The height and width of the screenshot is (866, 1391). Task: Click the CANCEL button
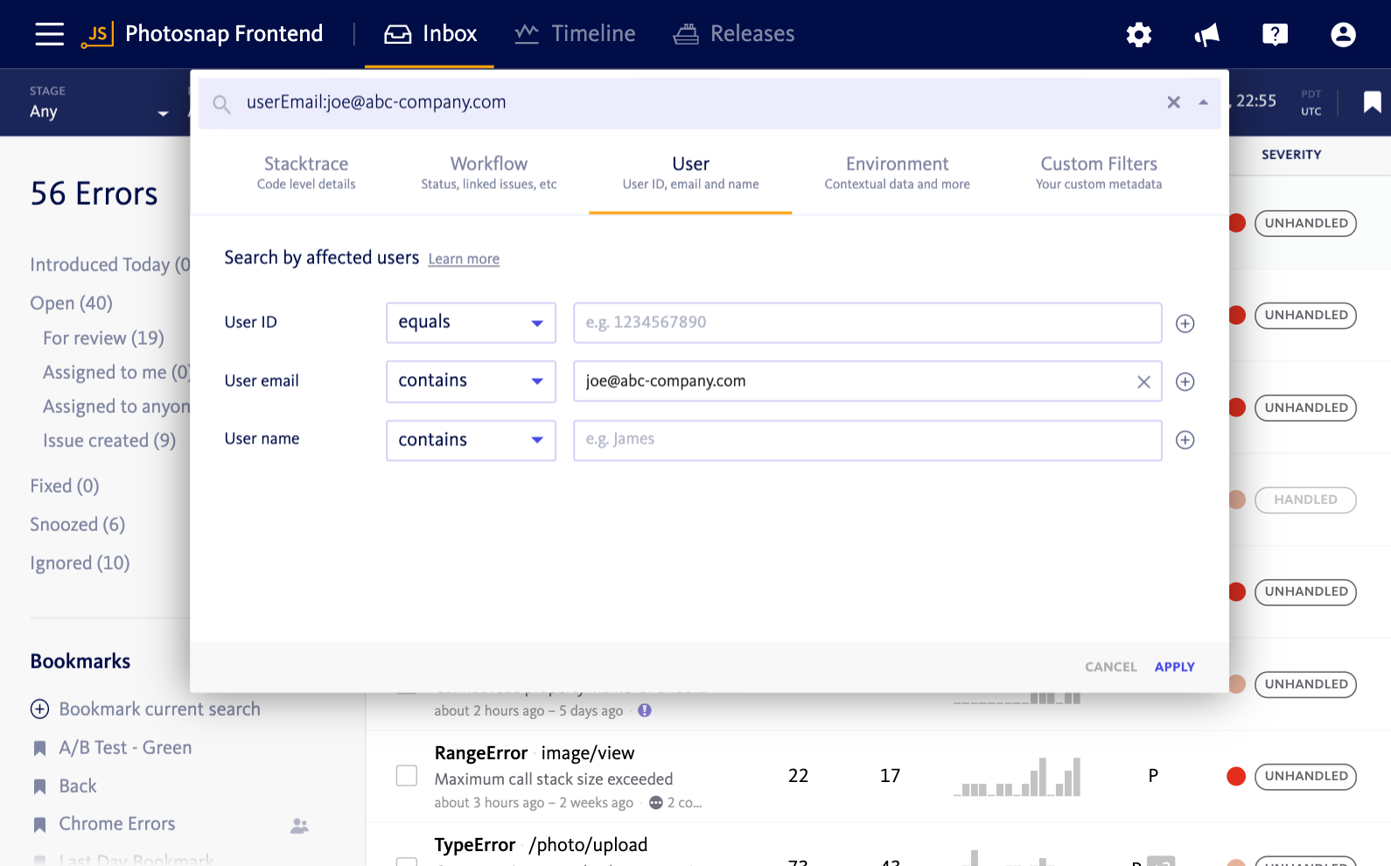pyautogui.click(x=1111, y=667)
